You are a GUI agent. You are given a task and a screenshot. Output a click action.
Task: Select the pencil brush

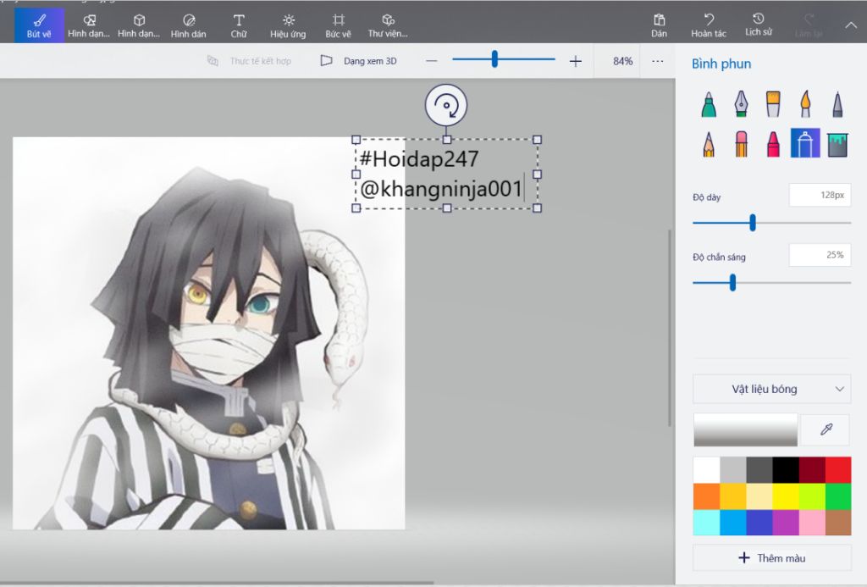pyautogui.click(x=709, y=143)
